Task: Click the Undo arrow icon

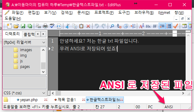Action: point(97,26)
